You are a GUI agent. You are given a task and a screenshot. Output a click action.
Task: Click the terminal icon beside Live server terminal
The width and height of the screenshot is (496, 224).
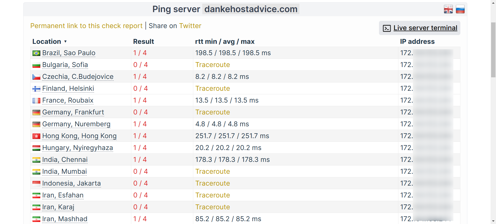pos(387,28)
